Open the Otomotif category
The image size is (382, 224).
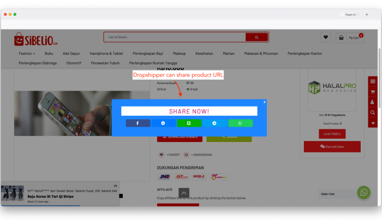[74, 63]
